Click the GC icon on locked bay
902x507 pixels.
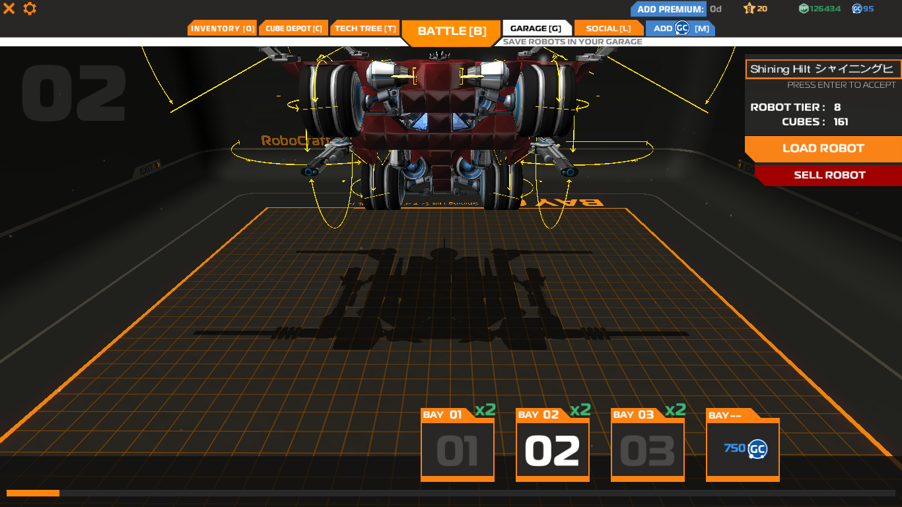click(757, 450)
